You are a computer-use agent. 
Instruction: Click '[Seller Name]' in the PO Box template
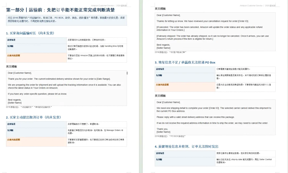tap(163, 132)
